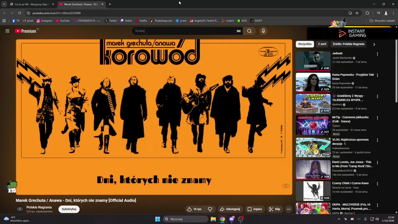This screenshot has height=224, width=398.
Task: Open options menu for Uciekliśmy Z Wyspy video
Action: point(377,96)
